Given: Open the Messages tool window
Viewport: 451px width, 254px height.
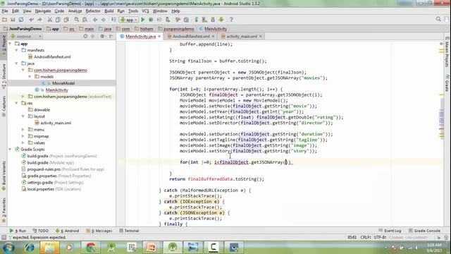Looking at the screenshot, I should (99, 231).
